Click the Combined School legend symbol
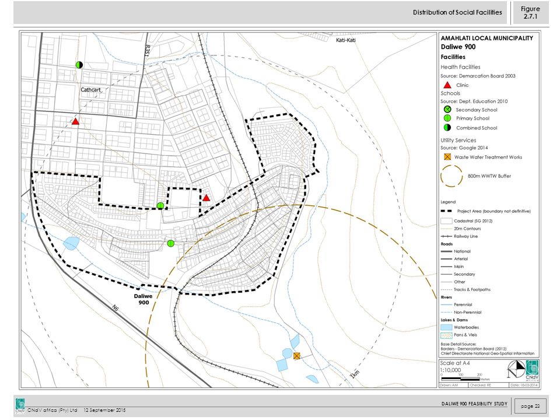Screen dimensions: 560x420 447,128
